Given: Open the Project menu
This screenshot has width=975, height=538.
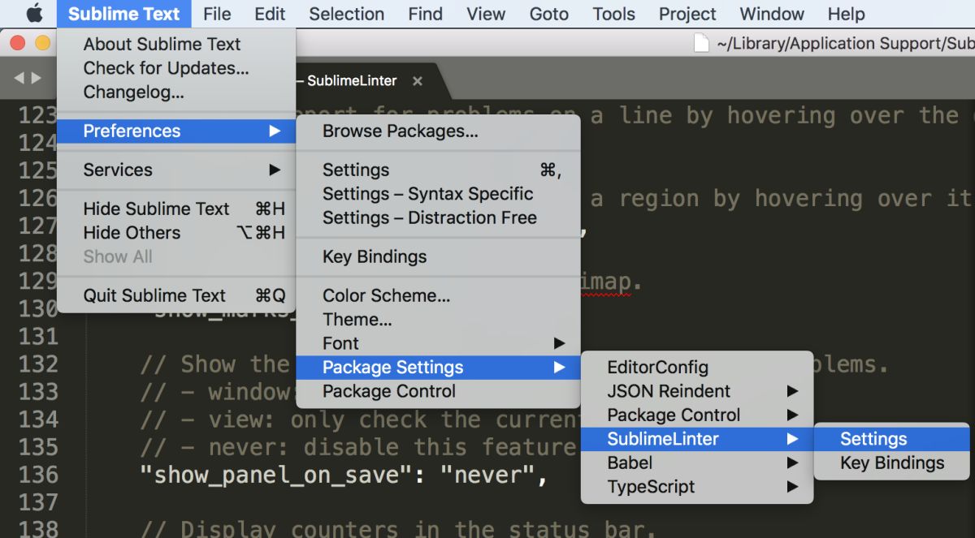Looking at the screenshot, I should (687, 14).
